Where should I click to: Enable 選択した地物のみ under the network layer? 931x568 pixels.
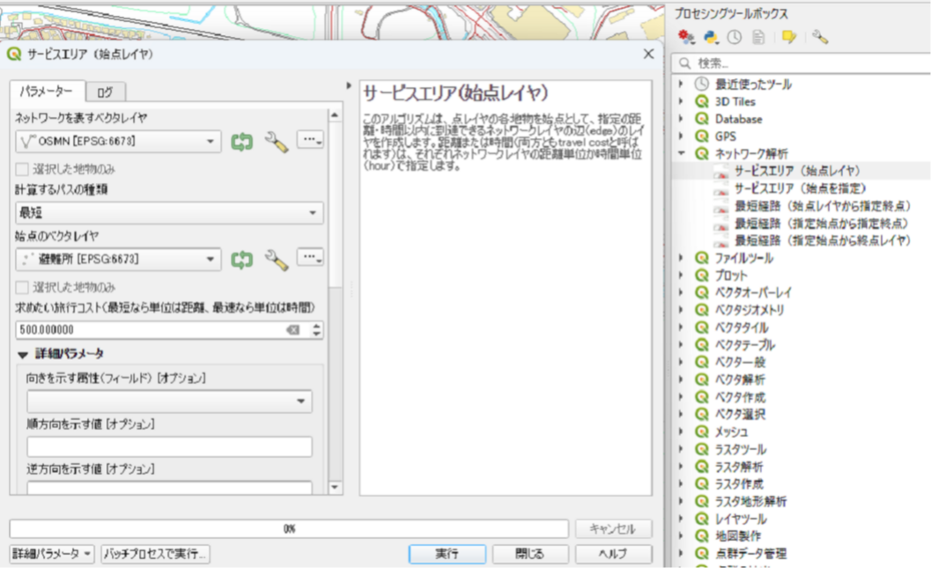coord(23,170)
